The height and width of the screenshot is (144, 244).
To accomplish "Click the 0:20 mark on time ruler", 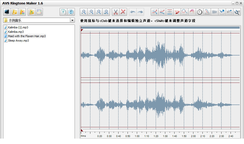I will pyautogui.click(x=100, y=136).
